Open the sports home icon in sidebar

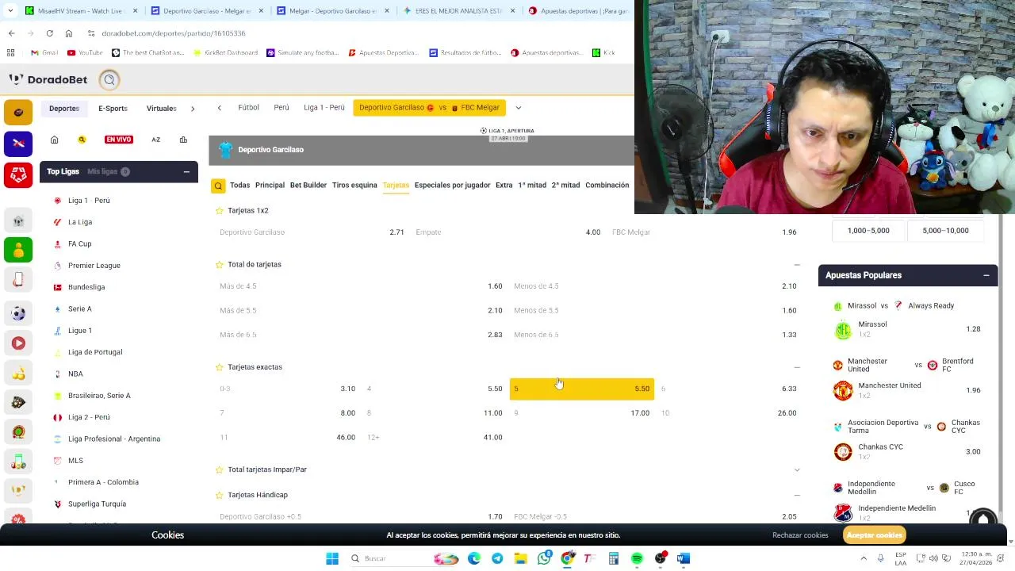[x=55, y=140]
